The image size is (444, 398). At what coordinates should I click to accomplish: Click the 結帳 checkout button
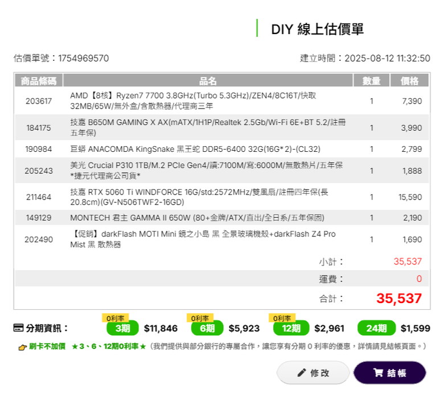point(389,372)
